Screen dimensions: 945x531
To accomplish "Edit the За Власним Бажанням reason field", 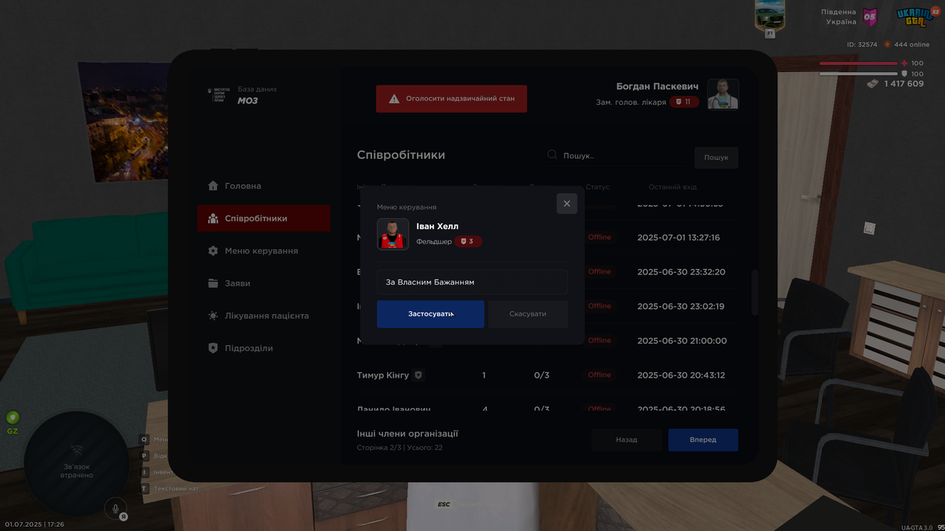I will pyautogui.click(x=472, y=282).
